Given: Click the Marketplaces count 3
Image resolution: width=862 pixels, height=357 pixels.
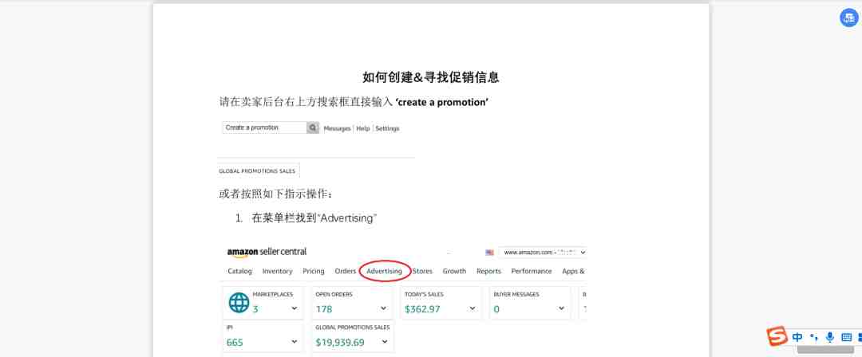Looking at the screenshot, I should [255, 309].
